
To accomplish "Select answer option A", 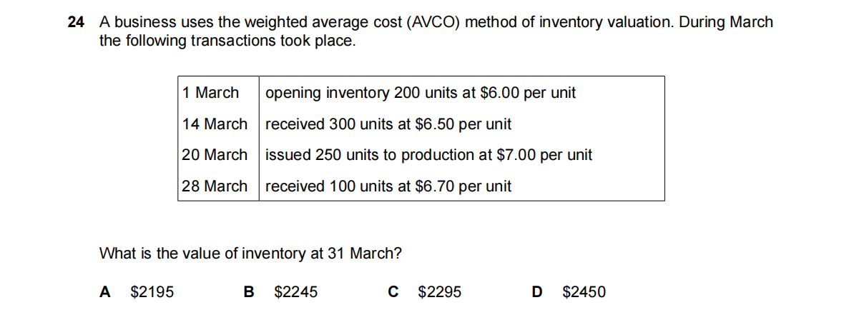I will click(105, 291).
